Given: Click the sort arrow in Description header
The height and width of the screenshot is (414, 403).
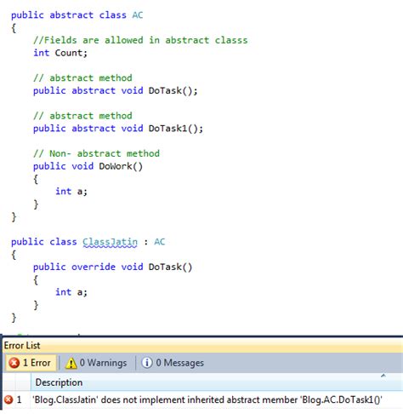Looking at the screenshot, I should tap(383, 376).
